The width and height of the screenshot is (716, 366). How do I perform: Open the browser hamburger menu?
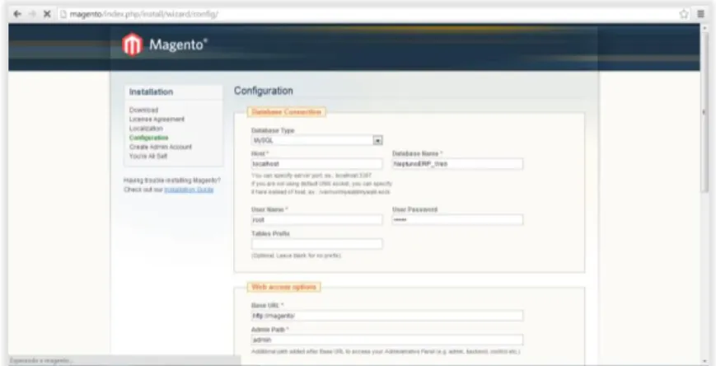click(x=700, y=14)
